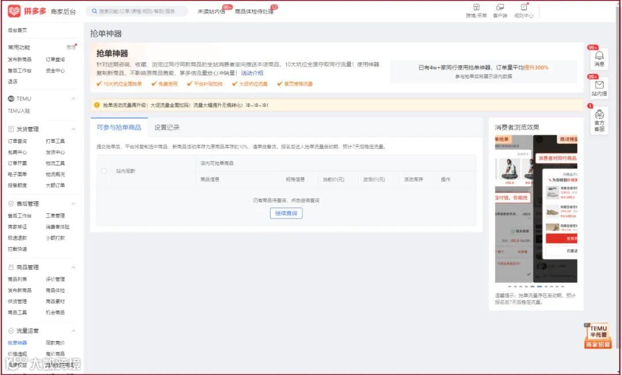
Task: Open 供货管理 under 商品管理
Action: click(17, 301)
